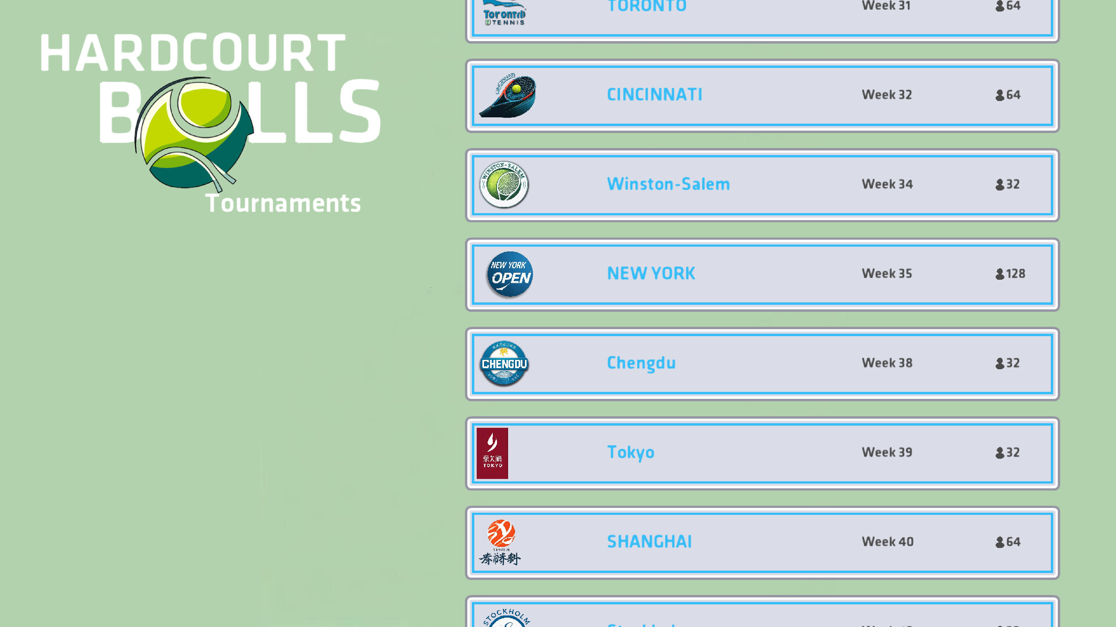Click the red Tokyo tournament logo

click(492, 453)
